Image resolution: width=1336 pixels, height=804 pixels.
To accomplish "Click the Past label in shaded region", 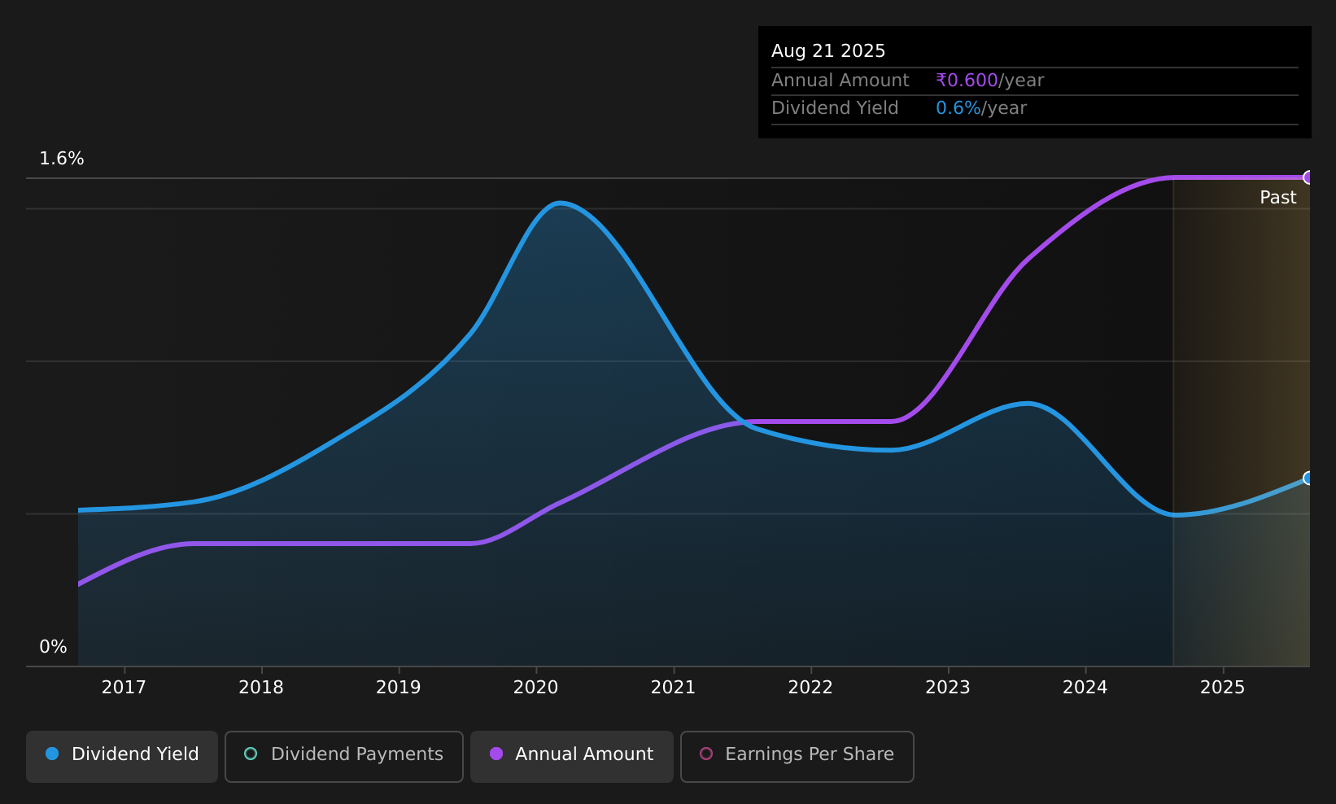I will 1278,198.
